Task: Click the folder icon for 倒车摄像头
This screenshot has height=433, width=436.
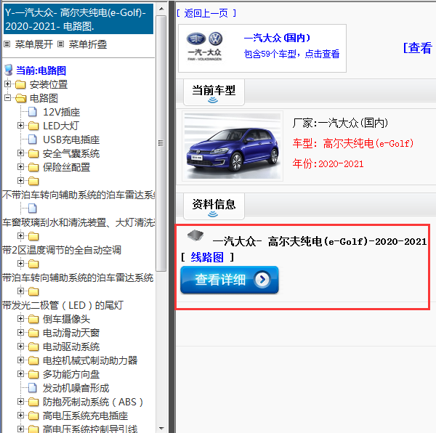Action: tap(33, 319)
